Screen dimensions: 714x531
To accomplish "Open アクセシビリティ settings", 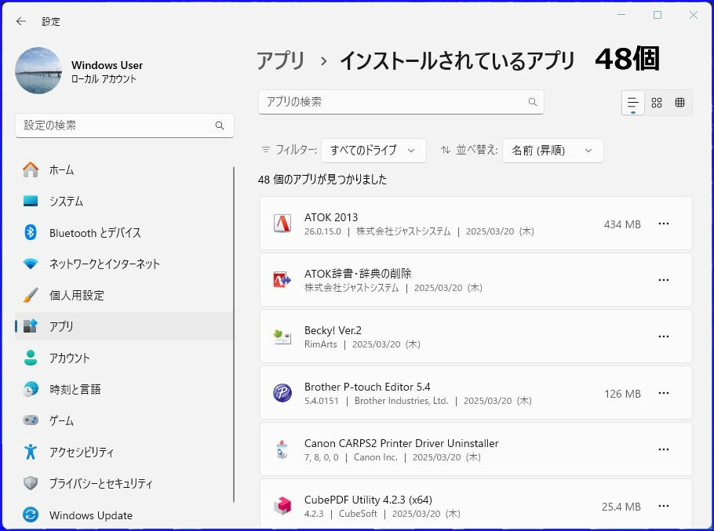I will click(124, 452).
